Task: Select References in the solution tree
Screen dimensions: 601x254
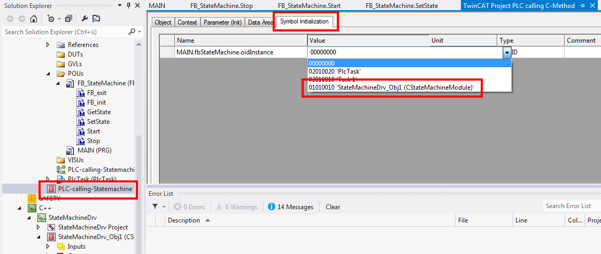Action: [83, 45]
